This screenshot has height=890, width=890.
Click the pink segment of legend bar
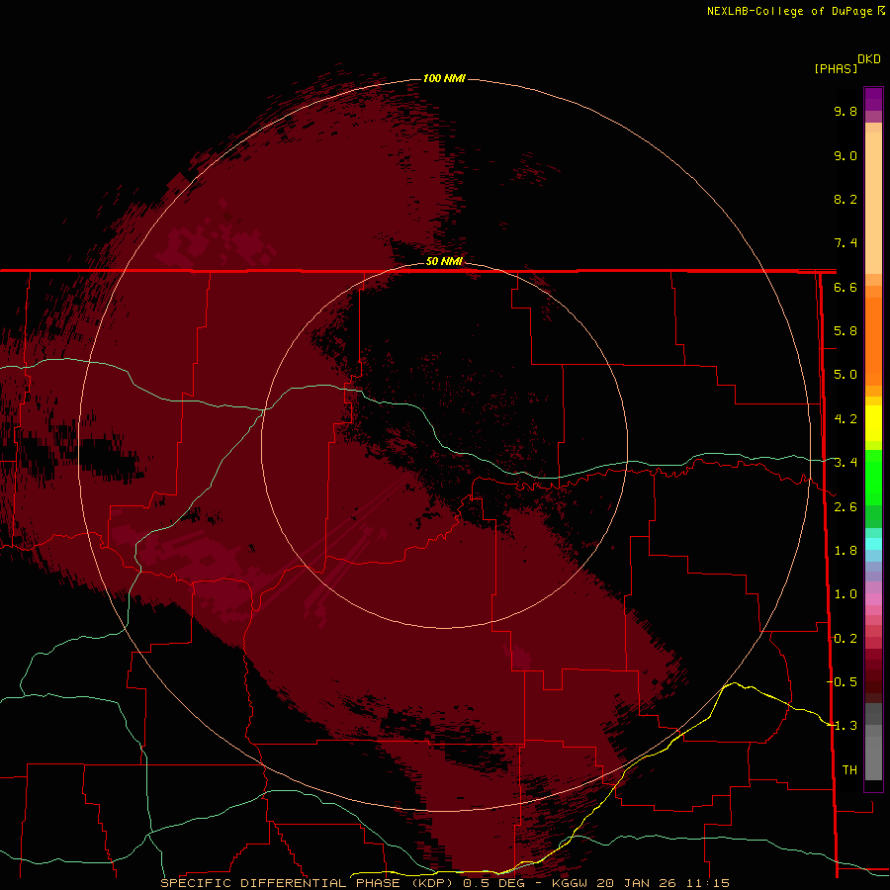point(873,599)
